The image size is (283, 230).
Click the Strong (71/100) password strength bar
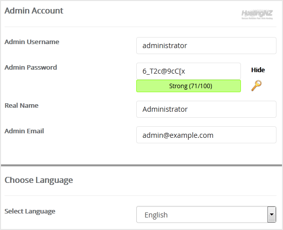pos(188,86)
